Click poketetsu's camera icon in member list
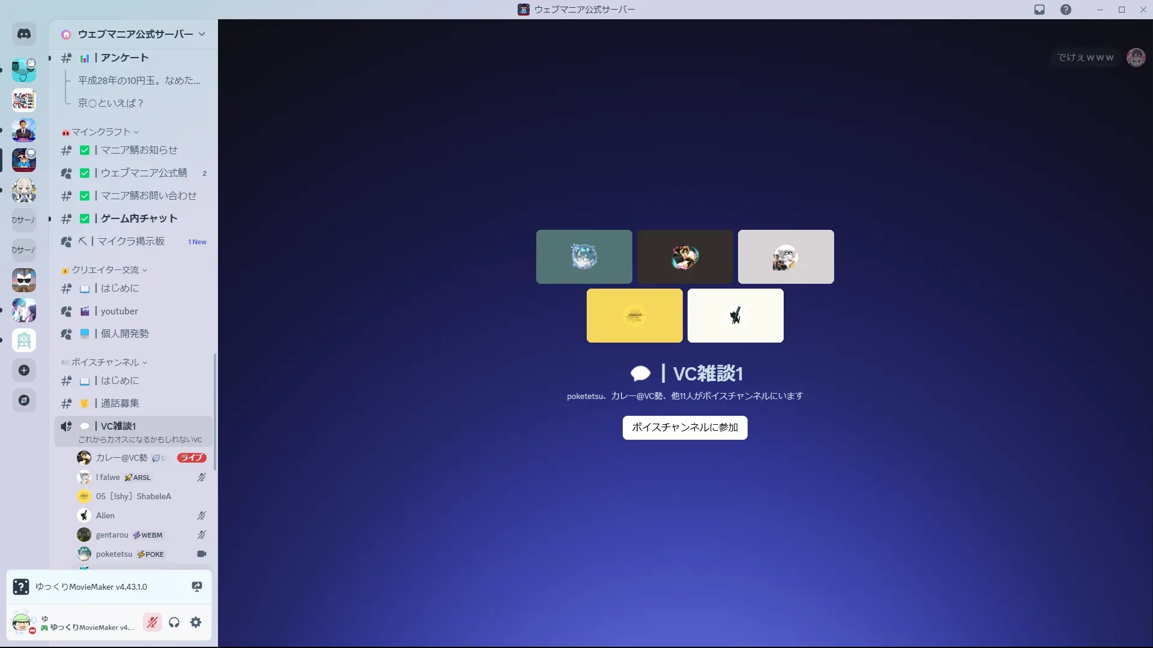 (202, 554)
